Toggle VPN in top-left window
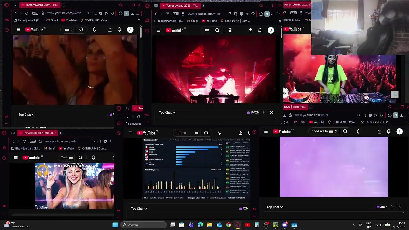Screen dimensions: 409x230 tap(35, 13)
